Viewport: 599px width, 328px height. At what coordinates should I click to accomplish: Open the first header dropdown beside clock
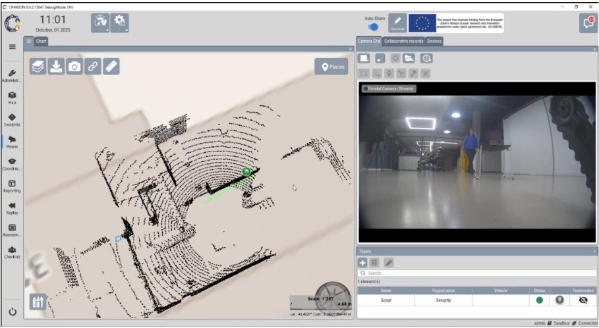(x=100, y=22)
